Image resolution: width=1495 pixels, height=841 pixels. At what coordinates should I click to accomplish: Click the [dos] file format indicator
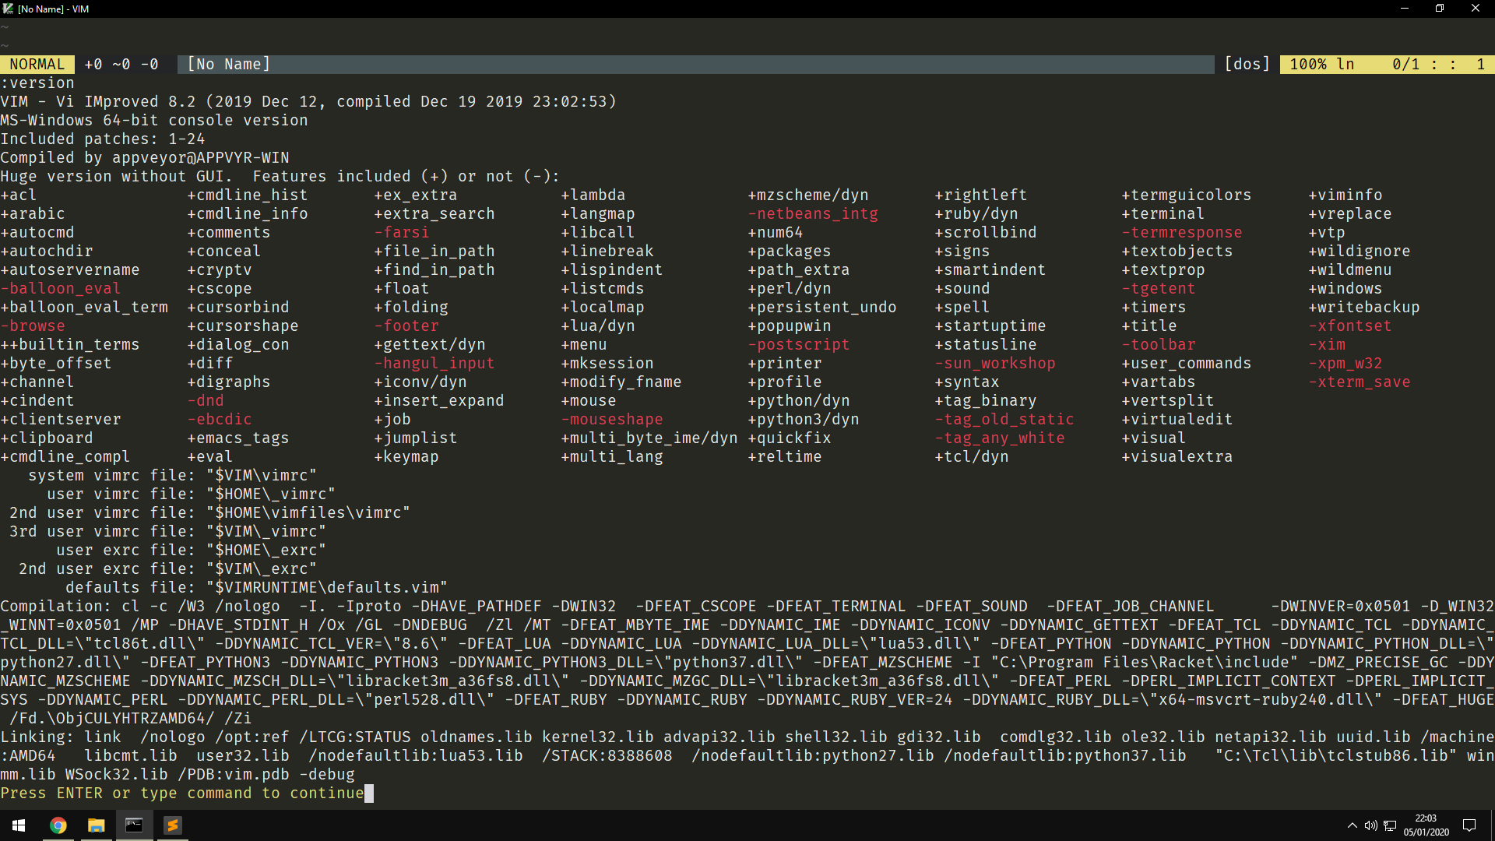1247,65
